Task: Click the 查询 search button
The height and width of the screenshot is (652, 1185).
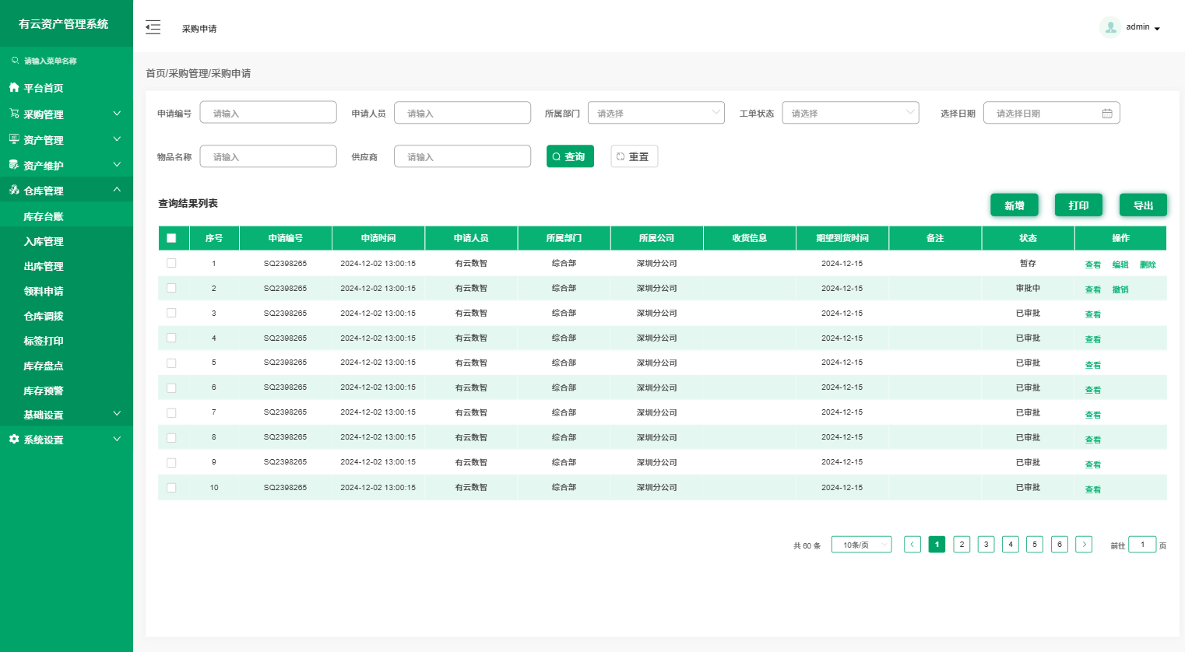Action: pos(570,156)
